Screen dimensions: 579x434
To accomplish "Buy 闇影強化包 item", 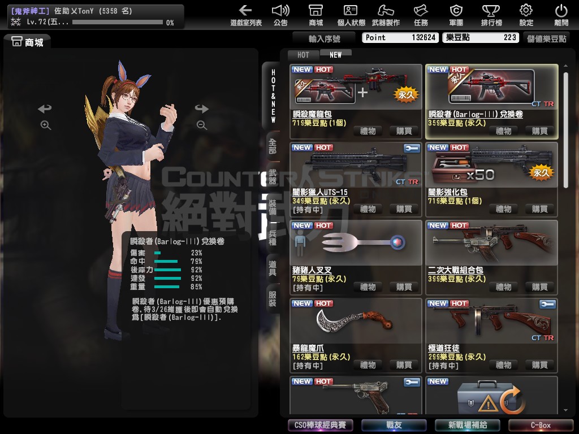I will tap(539, 209).
